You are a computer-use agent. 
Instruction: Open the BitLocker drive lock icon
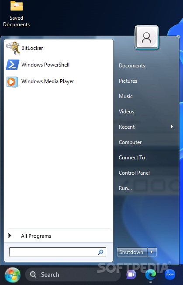pos(13,48)
